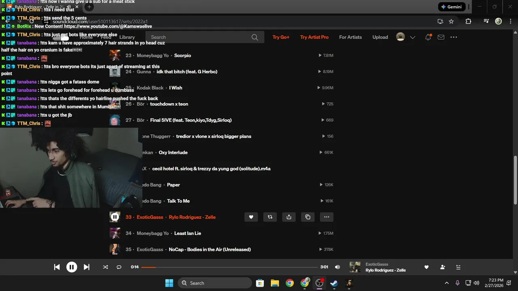518x291 pixels.
Task: Skip to previous track in player bar
Action: [x=57, y=267]
